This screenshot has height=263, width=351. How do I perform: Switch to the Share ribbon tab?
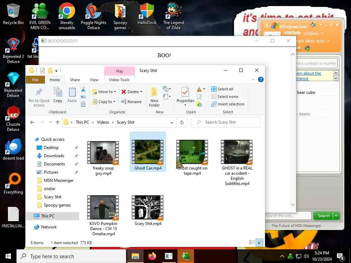click(x=75, y=80)
